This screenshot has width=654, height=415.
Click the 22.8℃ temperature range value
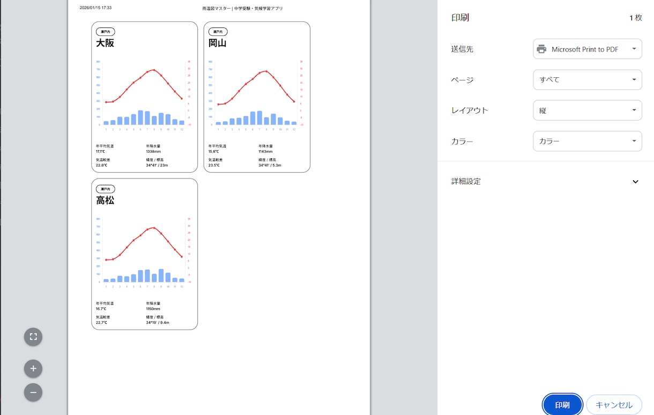pos(102,165)
